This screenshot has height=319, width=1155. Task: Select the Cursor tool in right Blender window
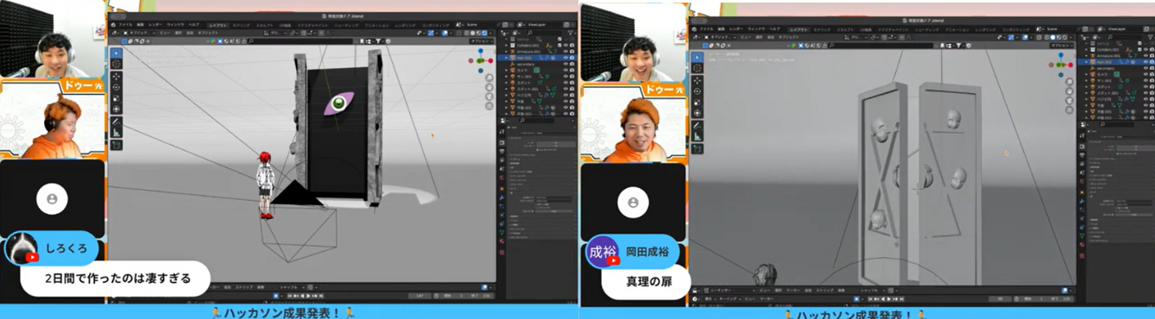[697, 68]
